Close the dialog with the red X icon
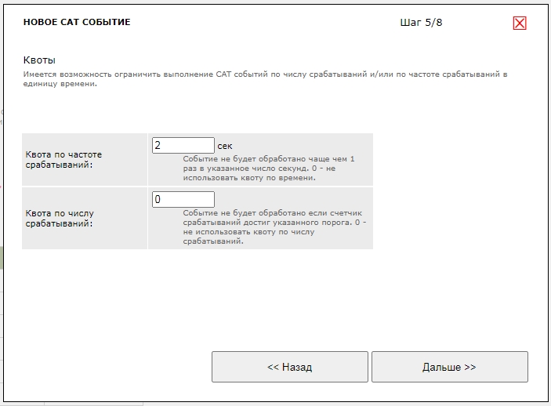This screenshot has width=551, height=406. click(x=520, y=23)
